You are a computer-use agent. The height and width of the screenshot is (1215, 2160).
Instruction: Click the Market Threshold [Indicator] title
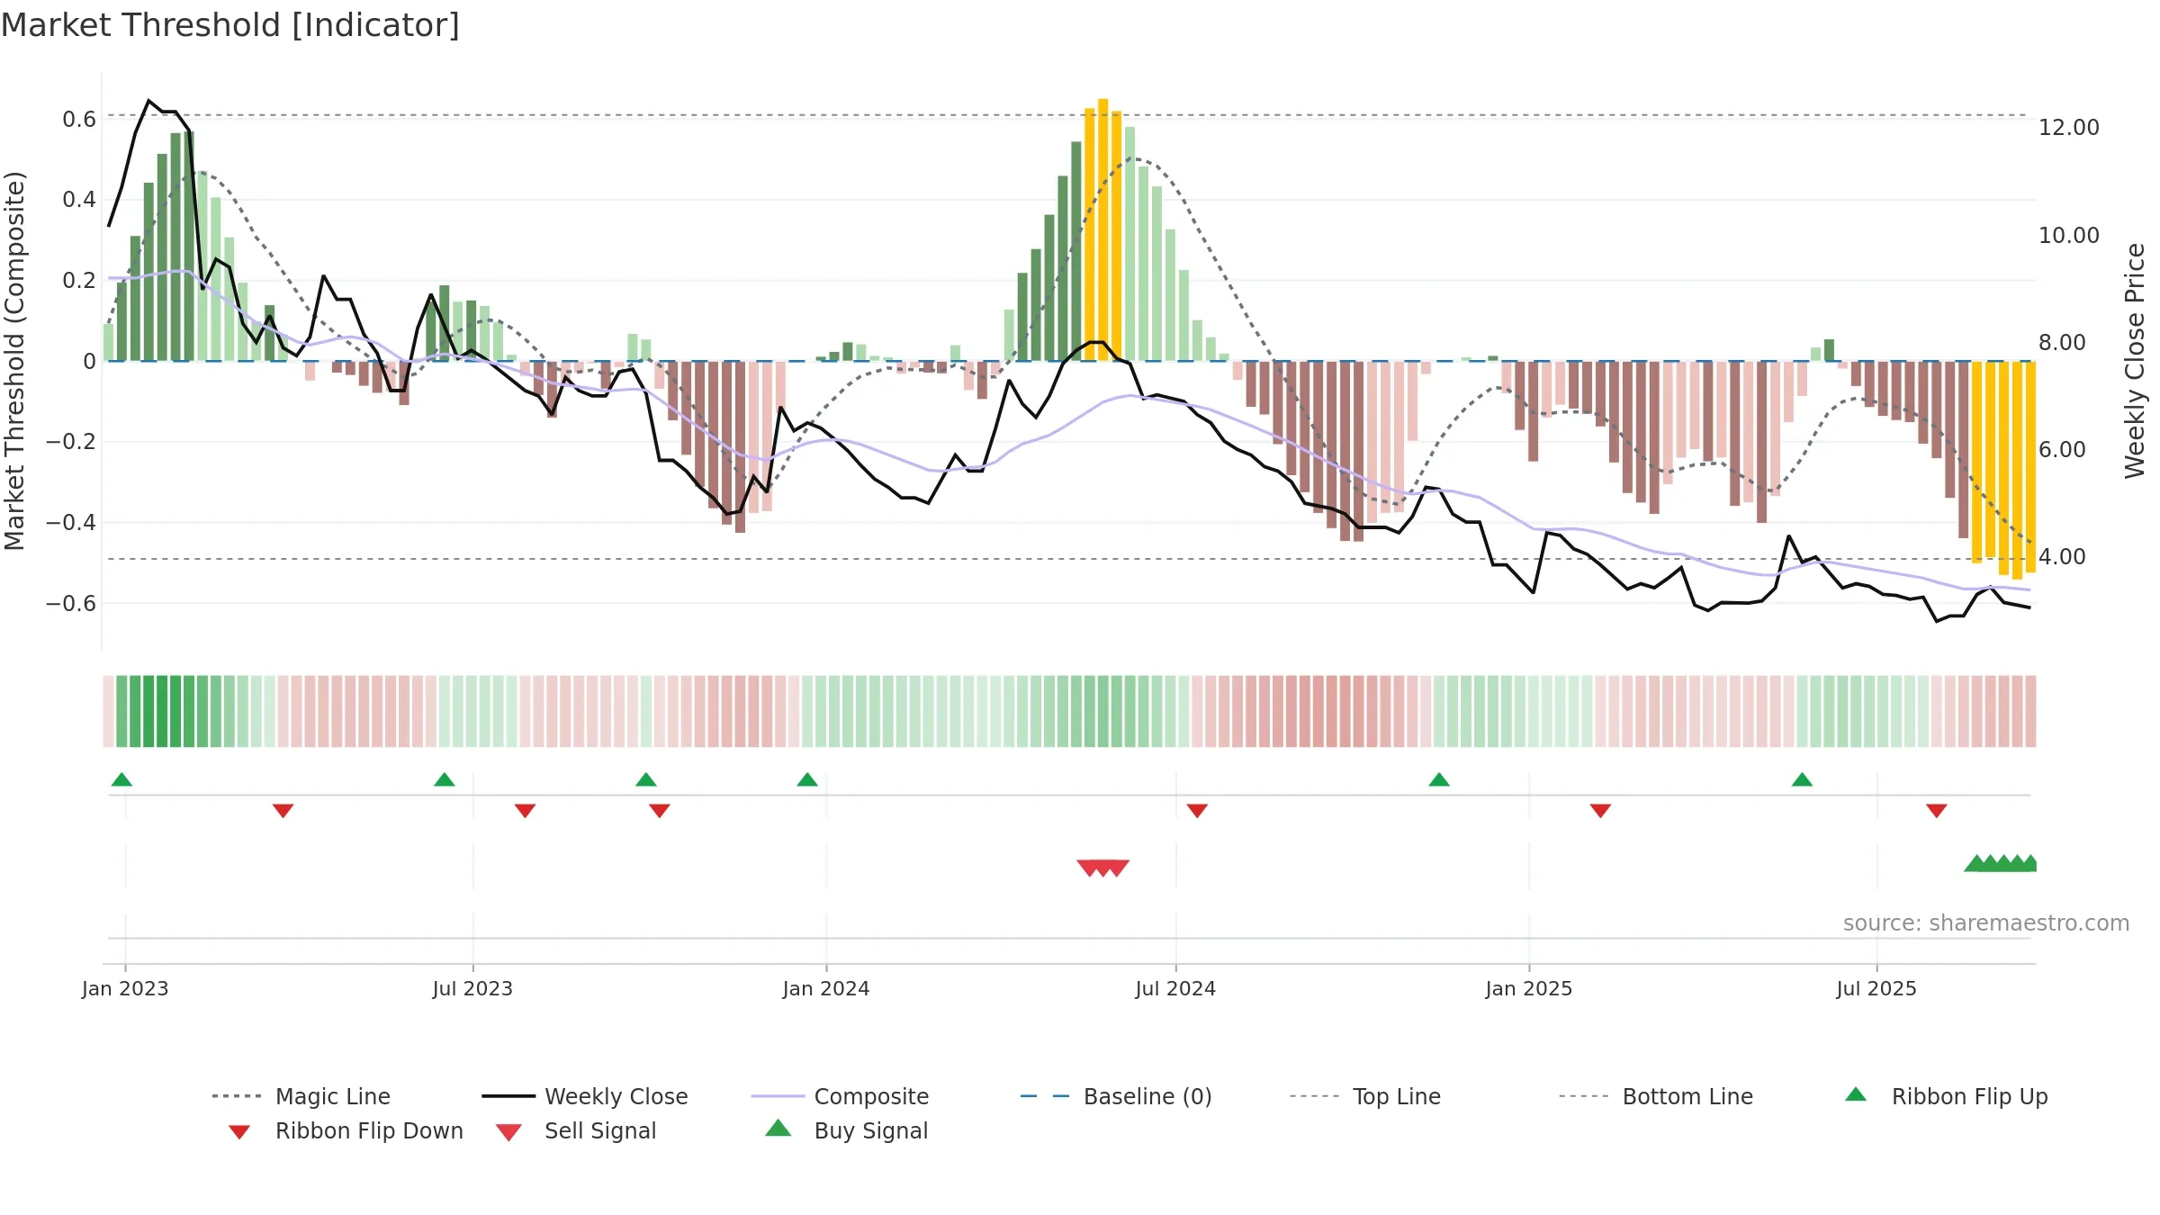coord(230,25)
